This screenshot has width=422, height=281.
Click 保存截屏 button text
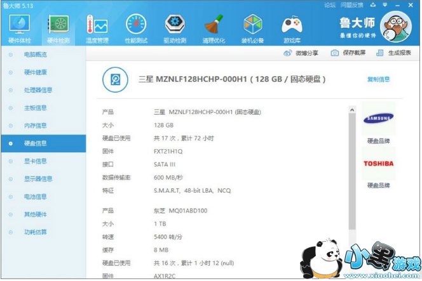click(x=354, y=53)
